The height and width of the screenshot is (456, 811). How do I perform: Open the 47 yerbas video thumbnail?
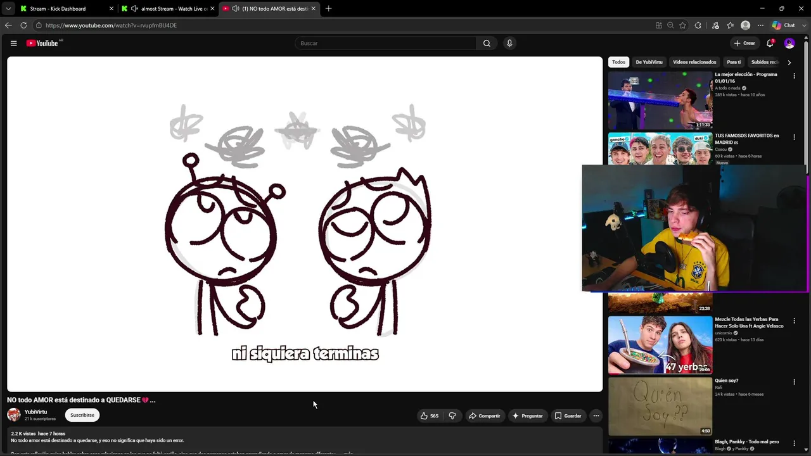coord(660,345)
